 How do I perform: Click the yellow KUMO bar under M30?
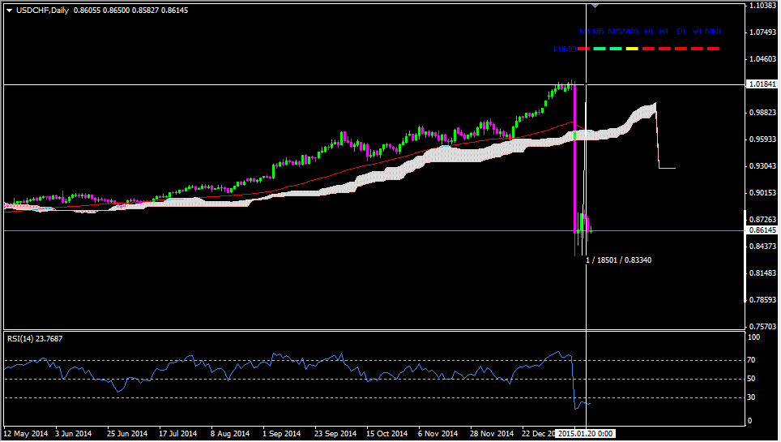coord(632,49)
